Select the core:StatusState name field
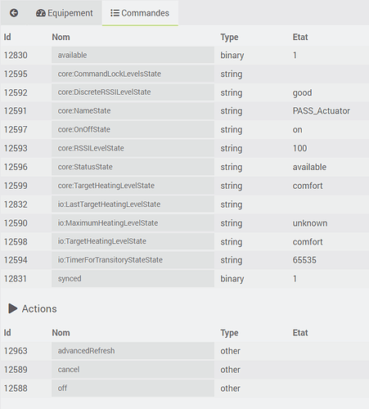 [x=133, y=167]
